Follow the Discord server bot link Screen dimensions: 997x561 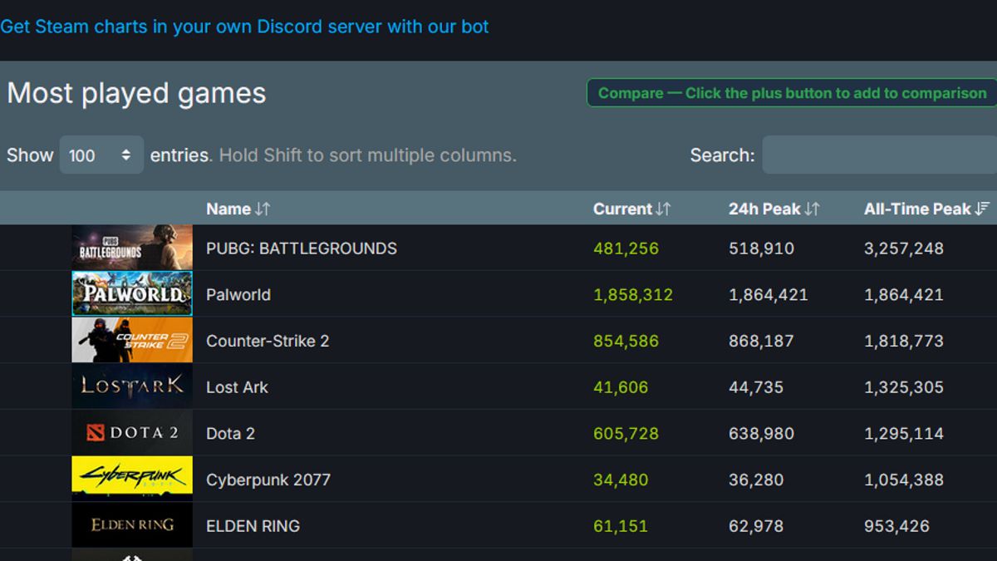[x=244, y=27]
